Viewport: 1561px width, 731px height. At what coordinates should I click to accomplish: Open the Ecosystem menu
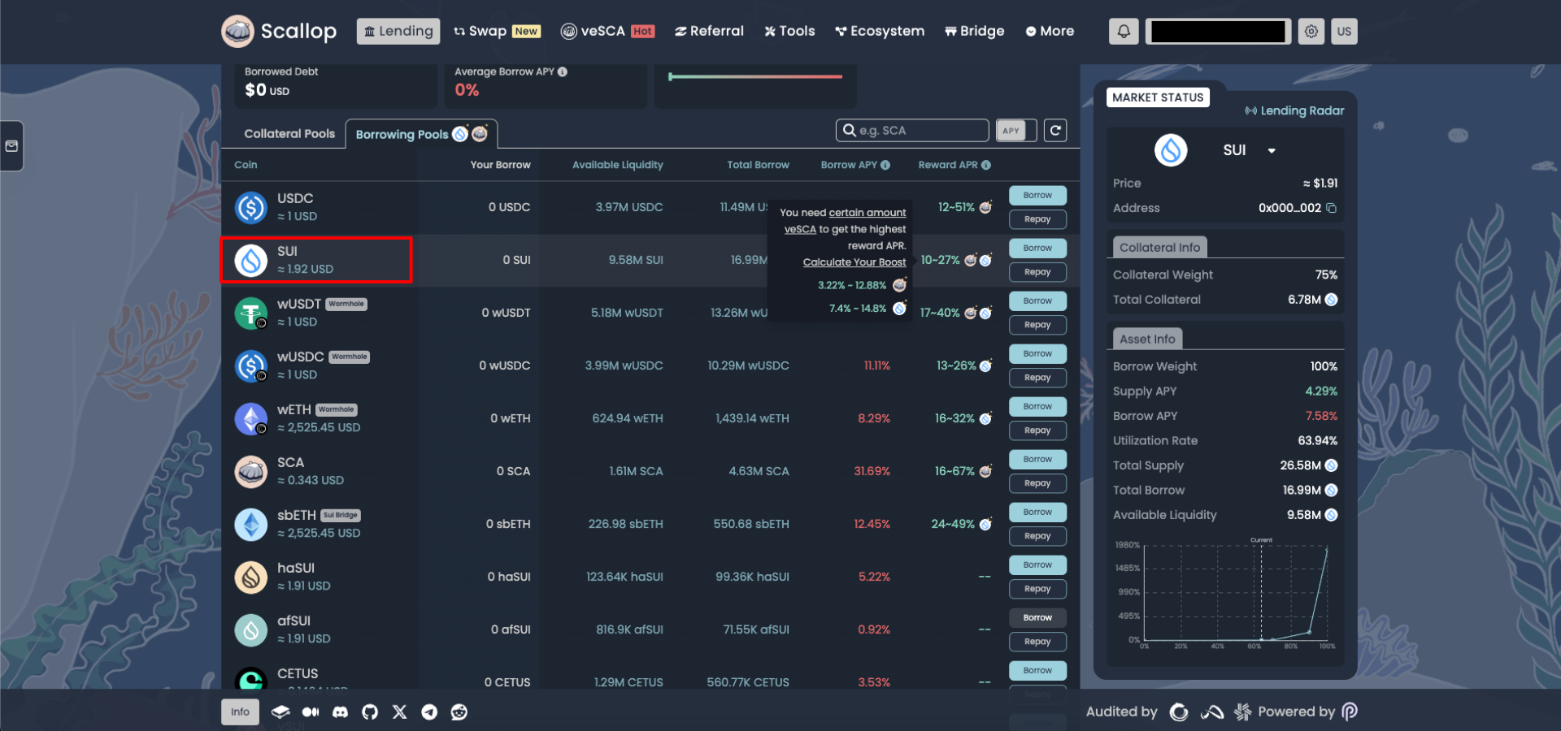[880, 31]
